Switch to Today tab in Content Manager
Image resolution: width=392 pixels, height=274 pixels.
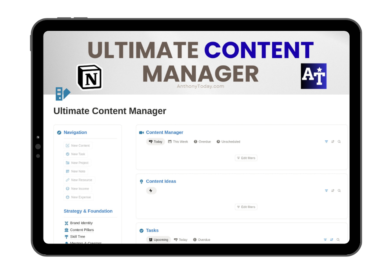pos(156,141)
